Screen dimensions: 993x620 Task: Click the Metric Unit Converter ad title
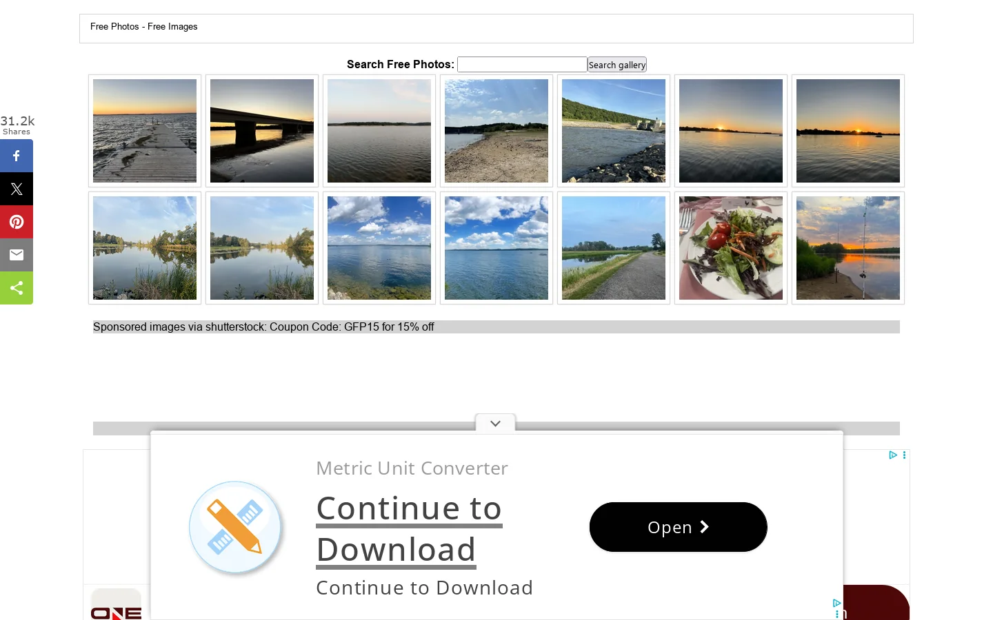tap(412, 468)
